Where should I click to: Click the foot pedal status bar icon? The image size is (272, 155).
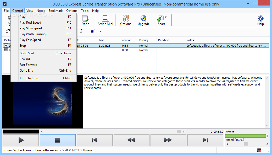point(259,150)
